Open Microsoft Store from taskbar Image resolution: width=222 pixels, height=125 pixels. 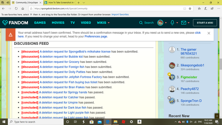[x=92, y=122]
